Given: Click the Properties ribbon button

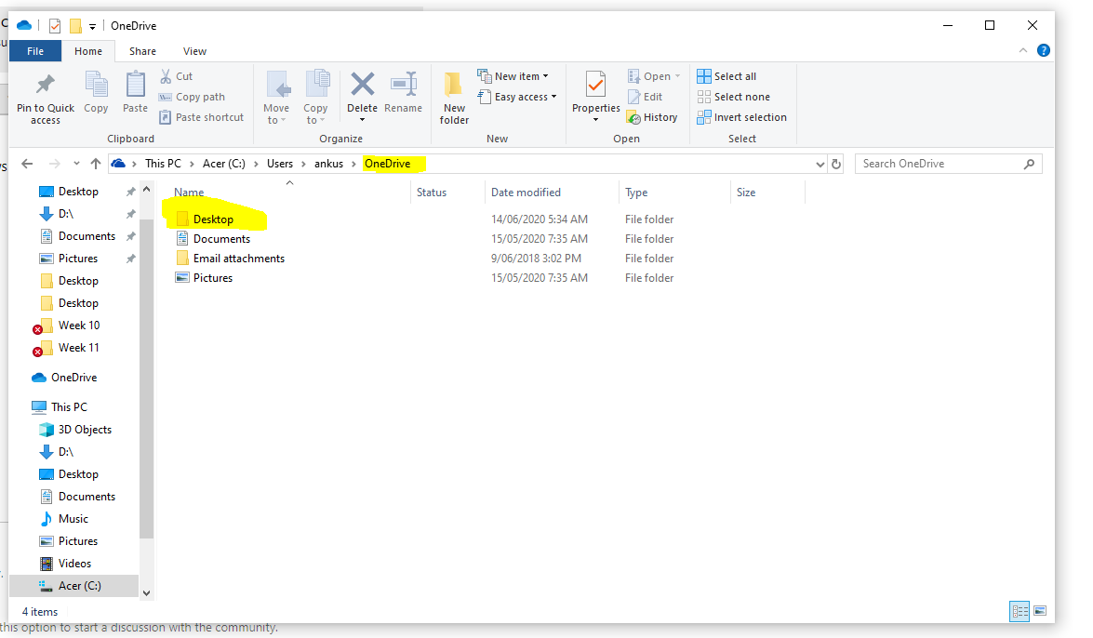Looking at the screenshot, I should 595,96.
